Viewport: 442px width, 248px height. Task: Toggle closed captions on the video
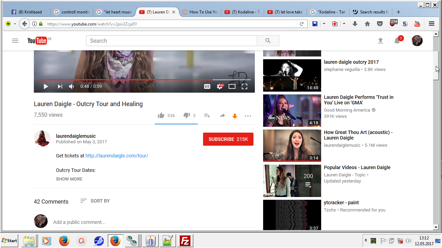(207, 86)
